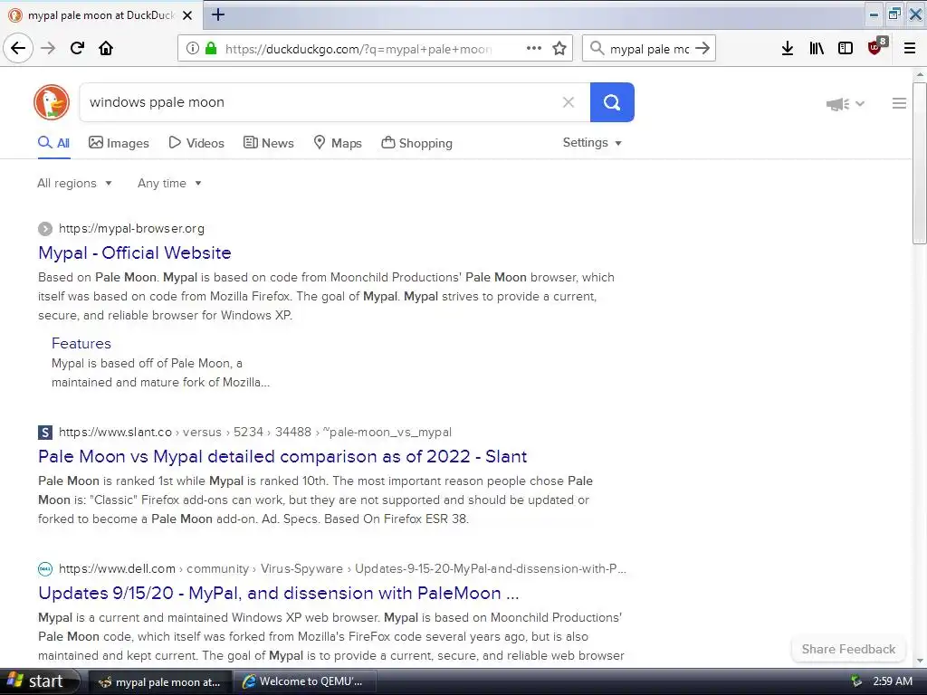Open page actions three-dot menu
The image size is (927, 695).
tap(534, 49)
